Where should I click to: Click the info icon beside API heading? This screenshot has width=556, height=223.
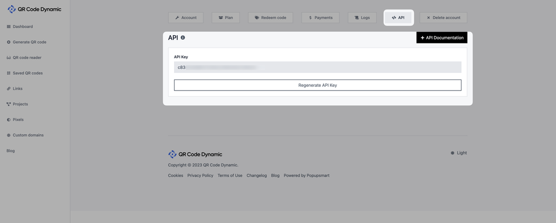coord(183,38)
